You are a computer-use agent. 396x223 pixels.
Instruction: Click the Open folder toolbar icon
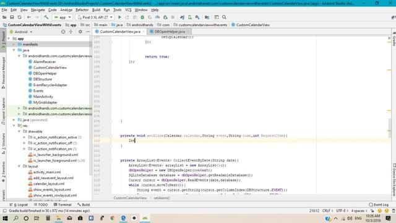point(4,17)
